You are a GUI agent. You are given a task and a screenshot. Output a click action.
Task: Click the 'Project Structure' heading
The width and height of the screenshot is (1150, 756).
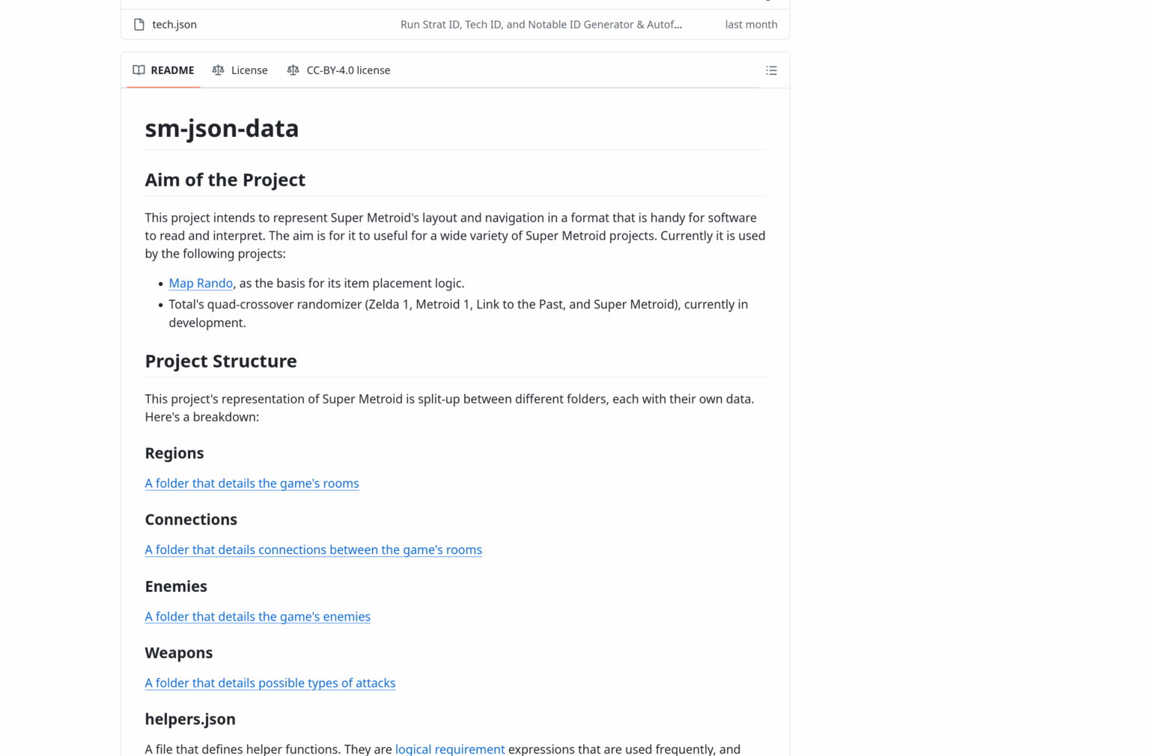click(x=221, y=362)
